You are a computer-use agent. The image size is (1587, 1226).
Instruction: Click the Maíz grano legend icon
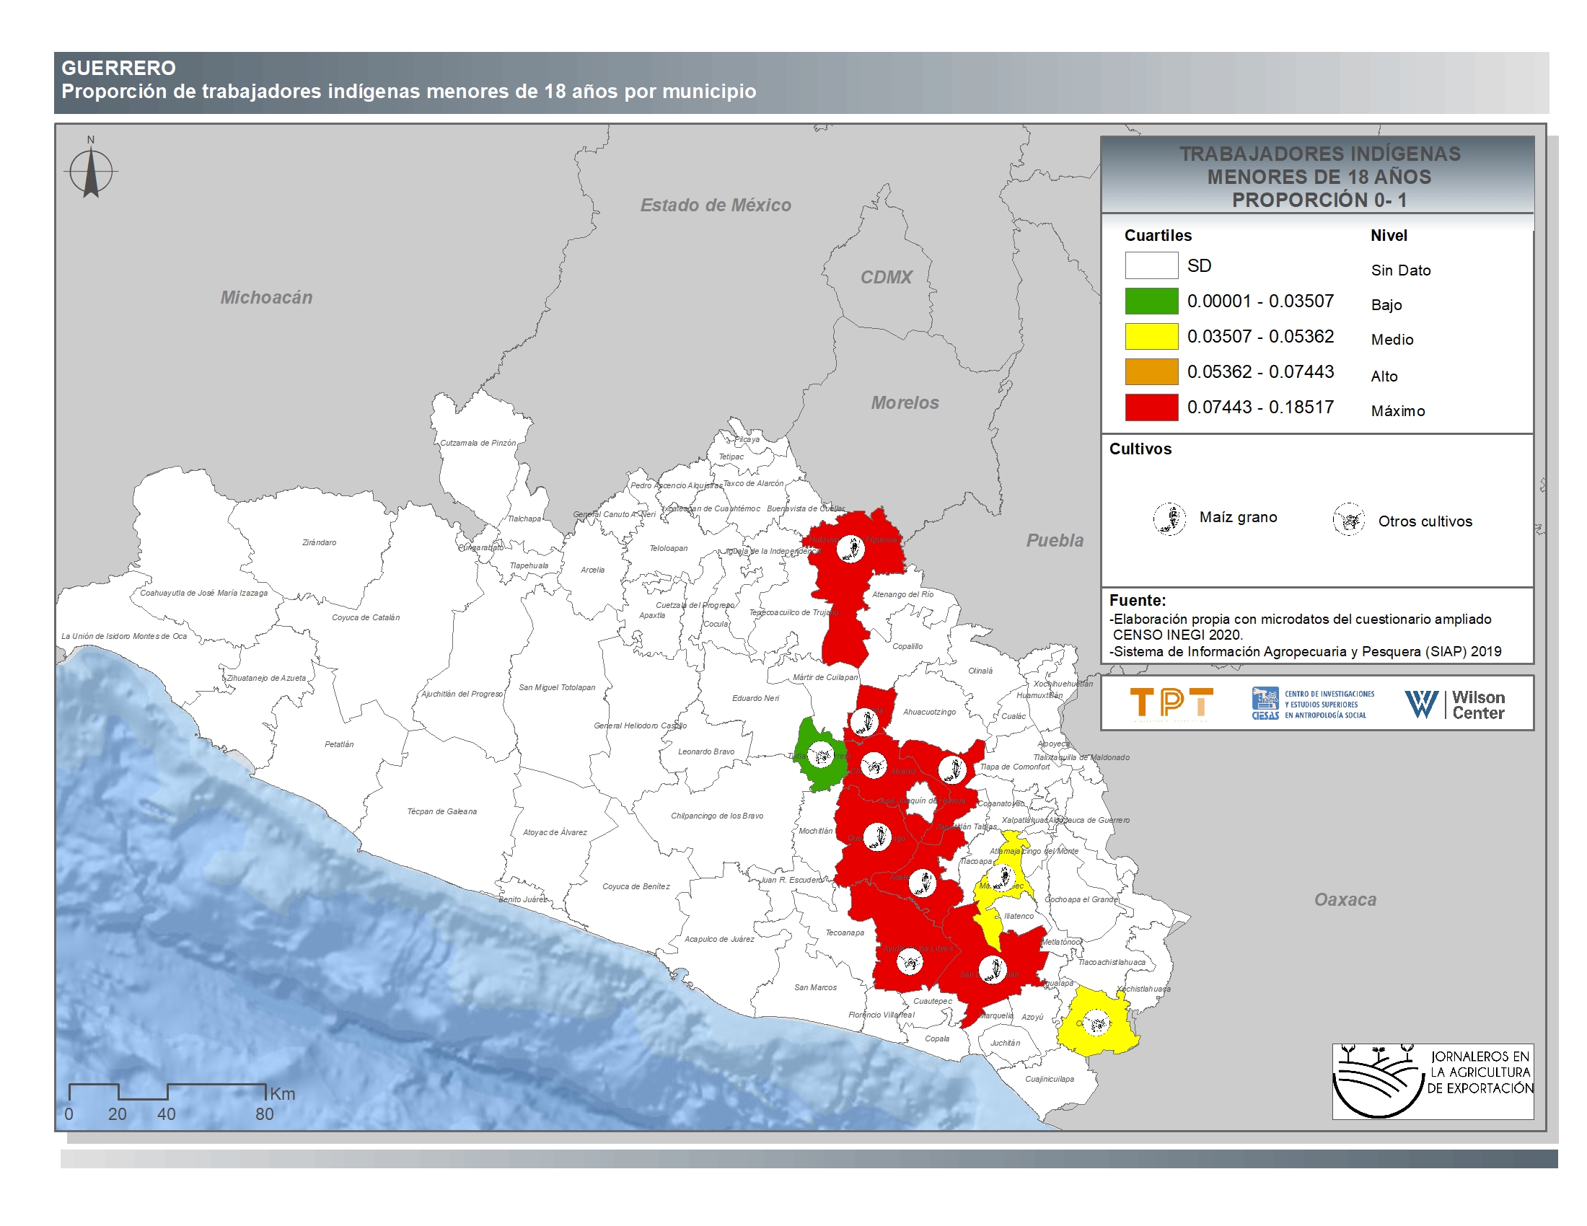click(1169, 519)
